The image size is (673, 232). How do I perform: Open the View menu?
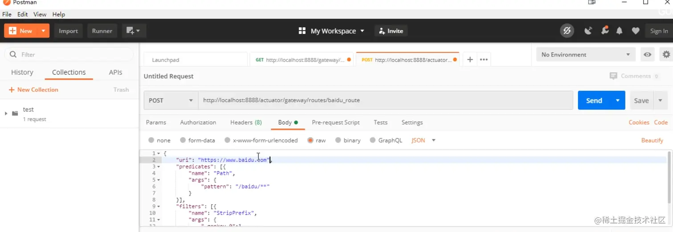point(40,14)
